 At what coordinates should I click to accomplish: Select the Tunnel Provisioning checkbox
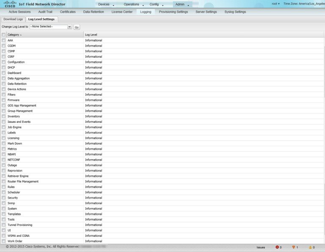(3, 225)
